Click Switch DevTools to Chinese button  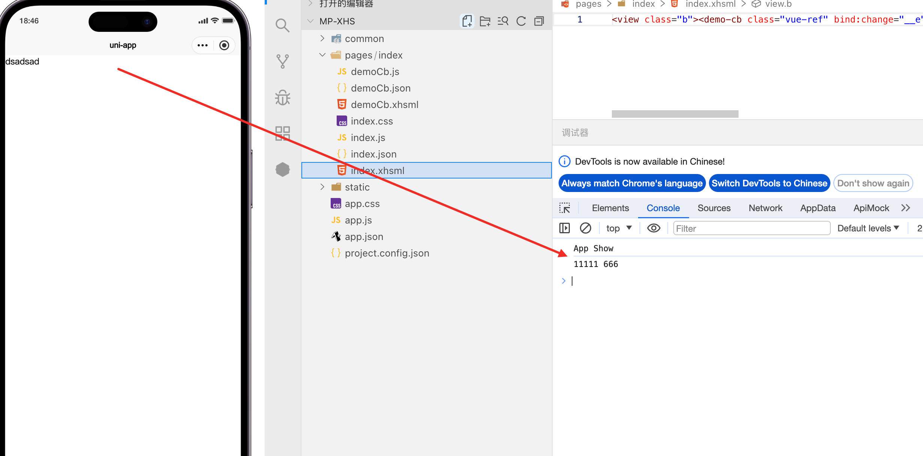pos(769,183)
